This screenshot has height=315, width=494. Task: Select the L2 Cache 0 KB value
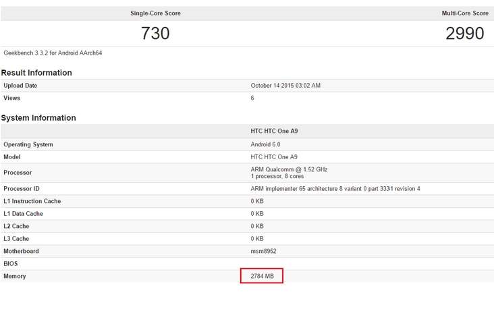pos(257,226)
